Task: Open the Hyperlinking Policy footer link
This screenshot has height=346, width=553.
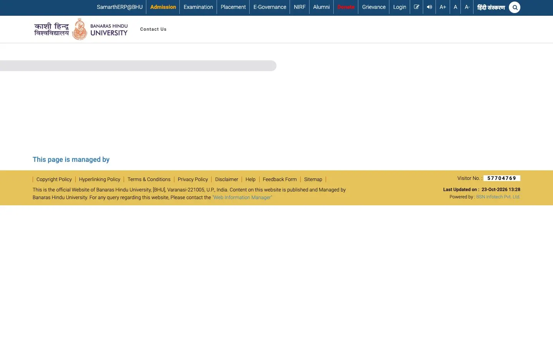Action: pyautogui.click(x=99, y=180)
